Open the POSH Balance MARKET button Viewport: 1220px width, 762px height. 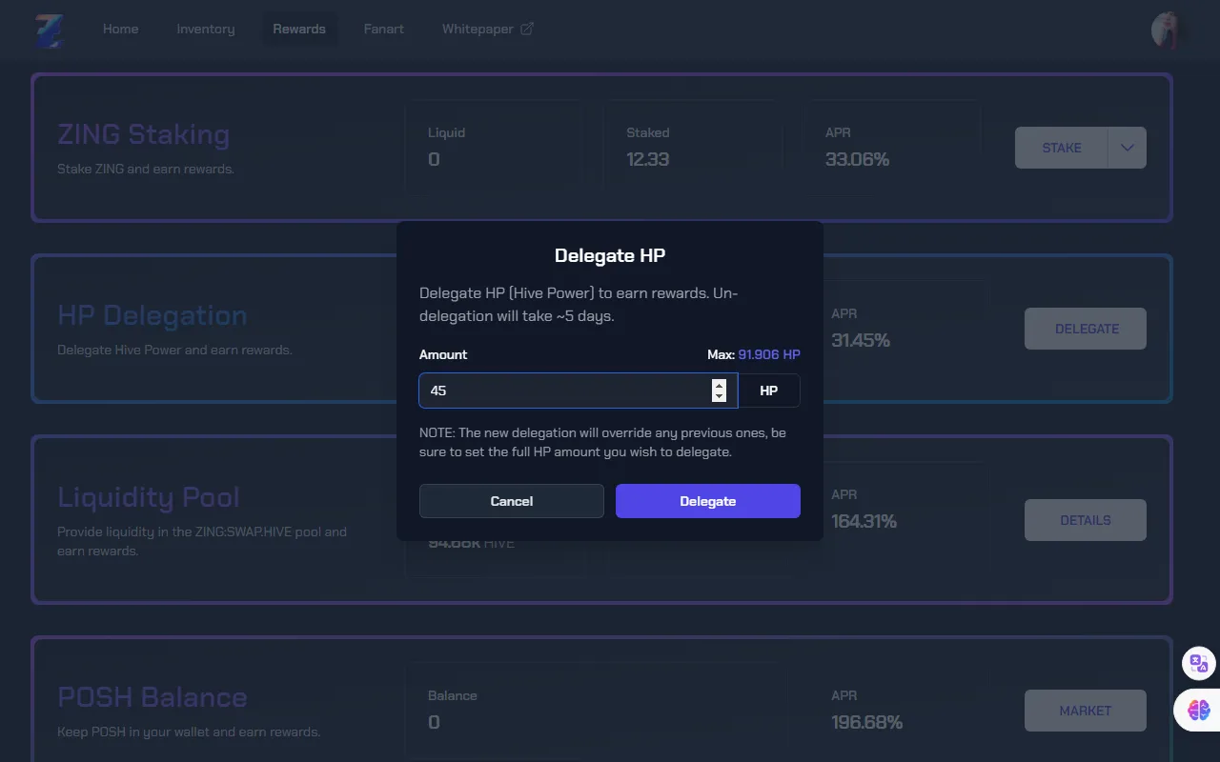(x=1086, y=711)
